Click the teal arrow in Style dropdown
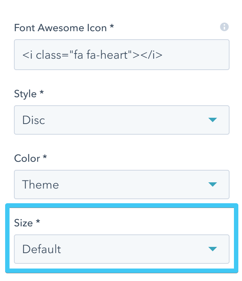Image resolution: width=242 pixels, height=281 pixels. coord(213,120)
